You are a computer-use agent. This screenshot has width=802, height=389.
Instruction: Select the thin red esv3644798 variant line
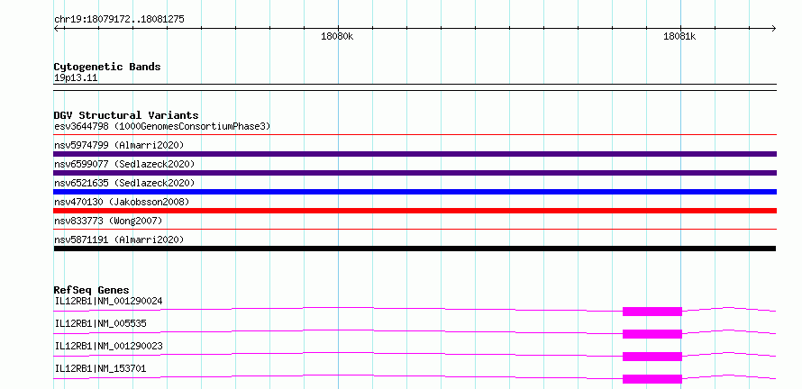click(415, 135)
